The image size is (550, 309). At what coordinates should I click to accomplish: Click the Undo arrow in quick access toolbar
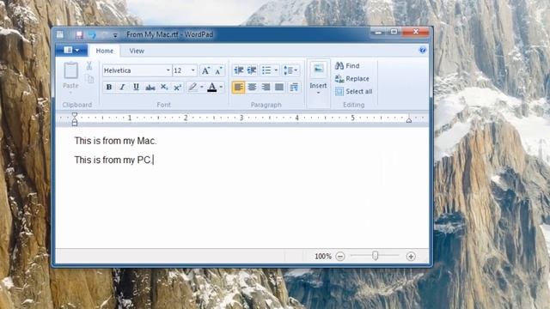92,34
